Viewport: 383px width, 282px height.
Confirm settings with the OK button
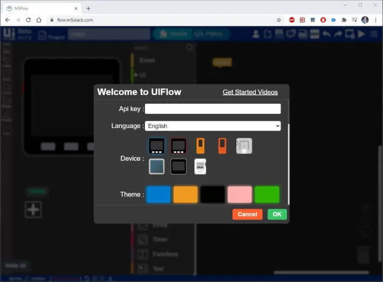[x=277, y=214]
